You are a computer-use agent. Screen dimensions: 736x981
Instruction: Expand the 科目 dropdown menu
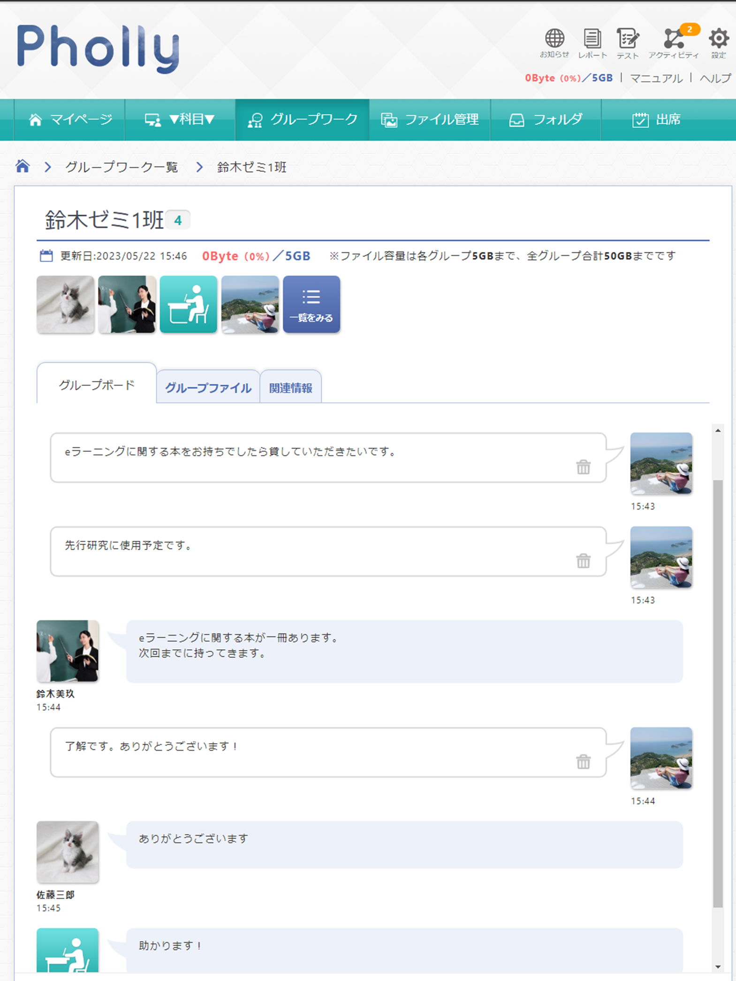click(x=180, y=120)
